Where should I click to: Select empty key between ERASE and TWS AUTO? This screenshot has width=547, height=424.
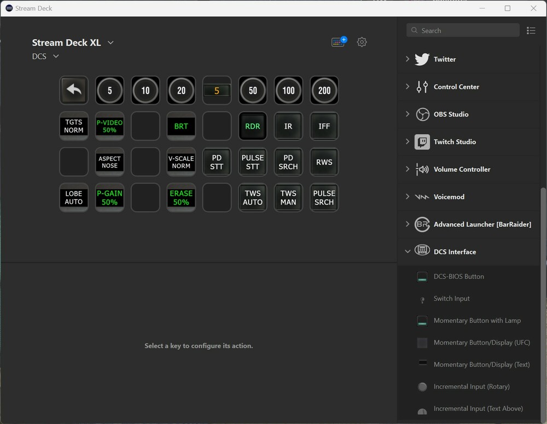point(217,198)
